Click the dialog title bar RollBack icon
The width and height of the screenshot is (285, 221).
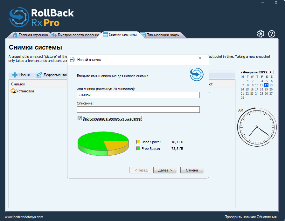[72, 59]
